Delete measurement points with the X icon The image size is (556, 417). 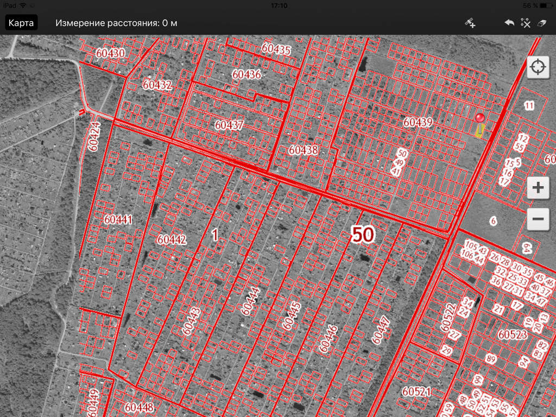(x=525, y=23)
